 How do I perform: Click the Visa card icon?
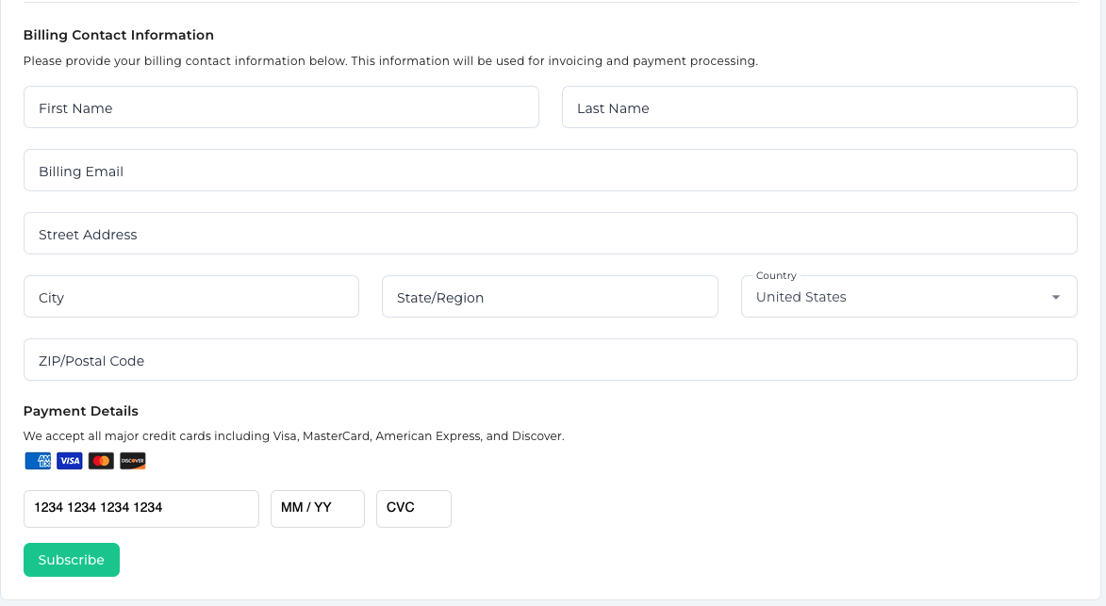click(x=70, y=461)
